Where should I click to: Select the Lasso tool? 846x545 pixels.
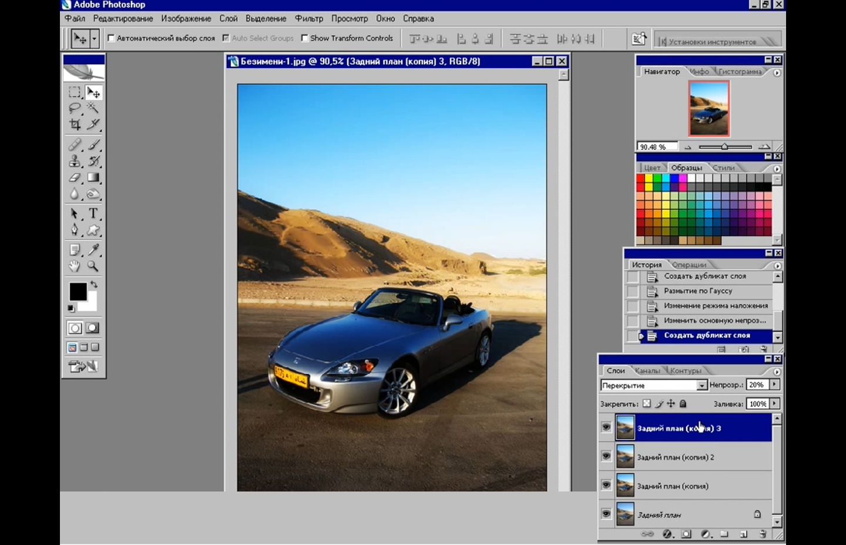pyautogui.click(x=74, y=108)
